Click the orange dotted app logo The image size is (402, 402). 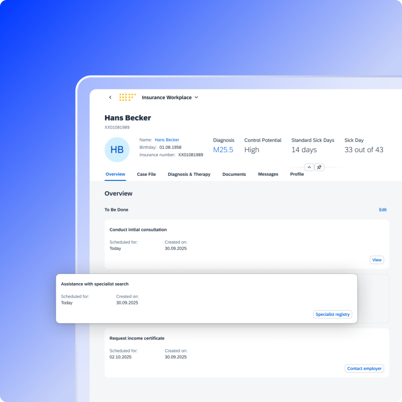[127, 98]
